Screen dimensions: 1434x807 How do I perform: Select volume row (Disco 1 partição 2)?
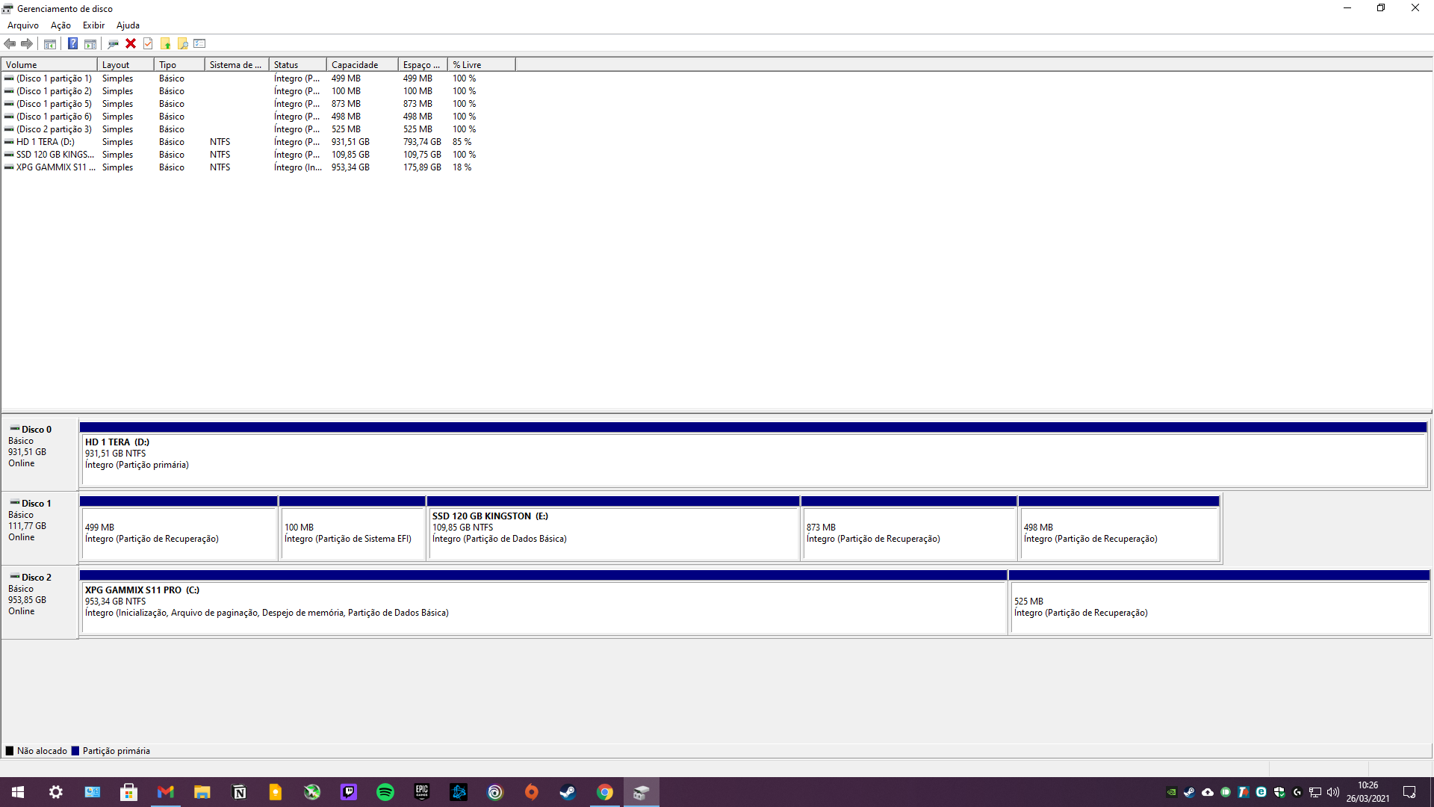coord(258,91)
